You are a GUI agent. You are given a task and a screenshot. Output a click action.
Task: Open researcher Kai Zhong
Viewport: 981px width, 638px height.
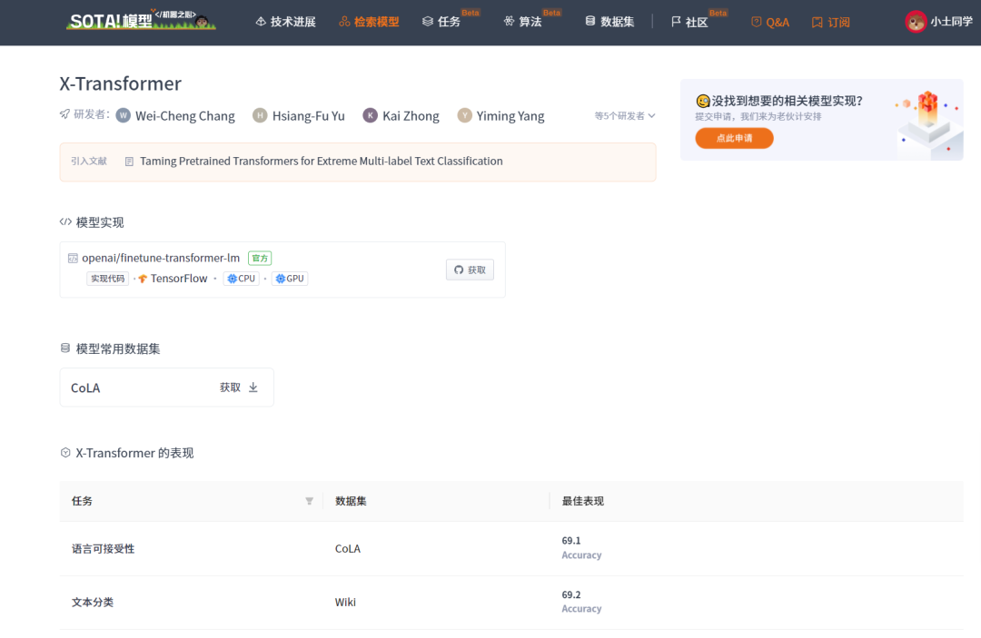[411, 116]
